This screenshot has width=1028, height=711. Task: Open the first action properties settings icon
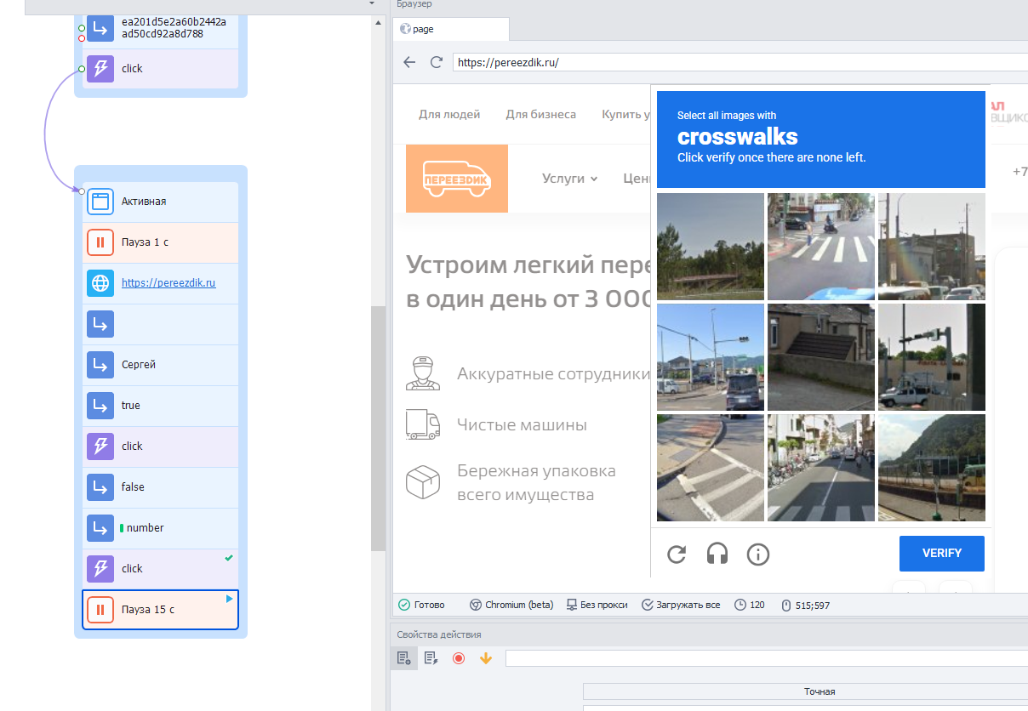(x=404, y=657)
